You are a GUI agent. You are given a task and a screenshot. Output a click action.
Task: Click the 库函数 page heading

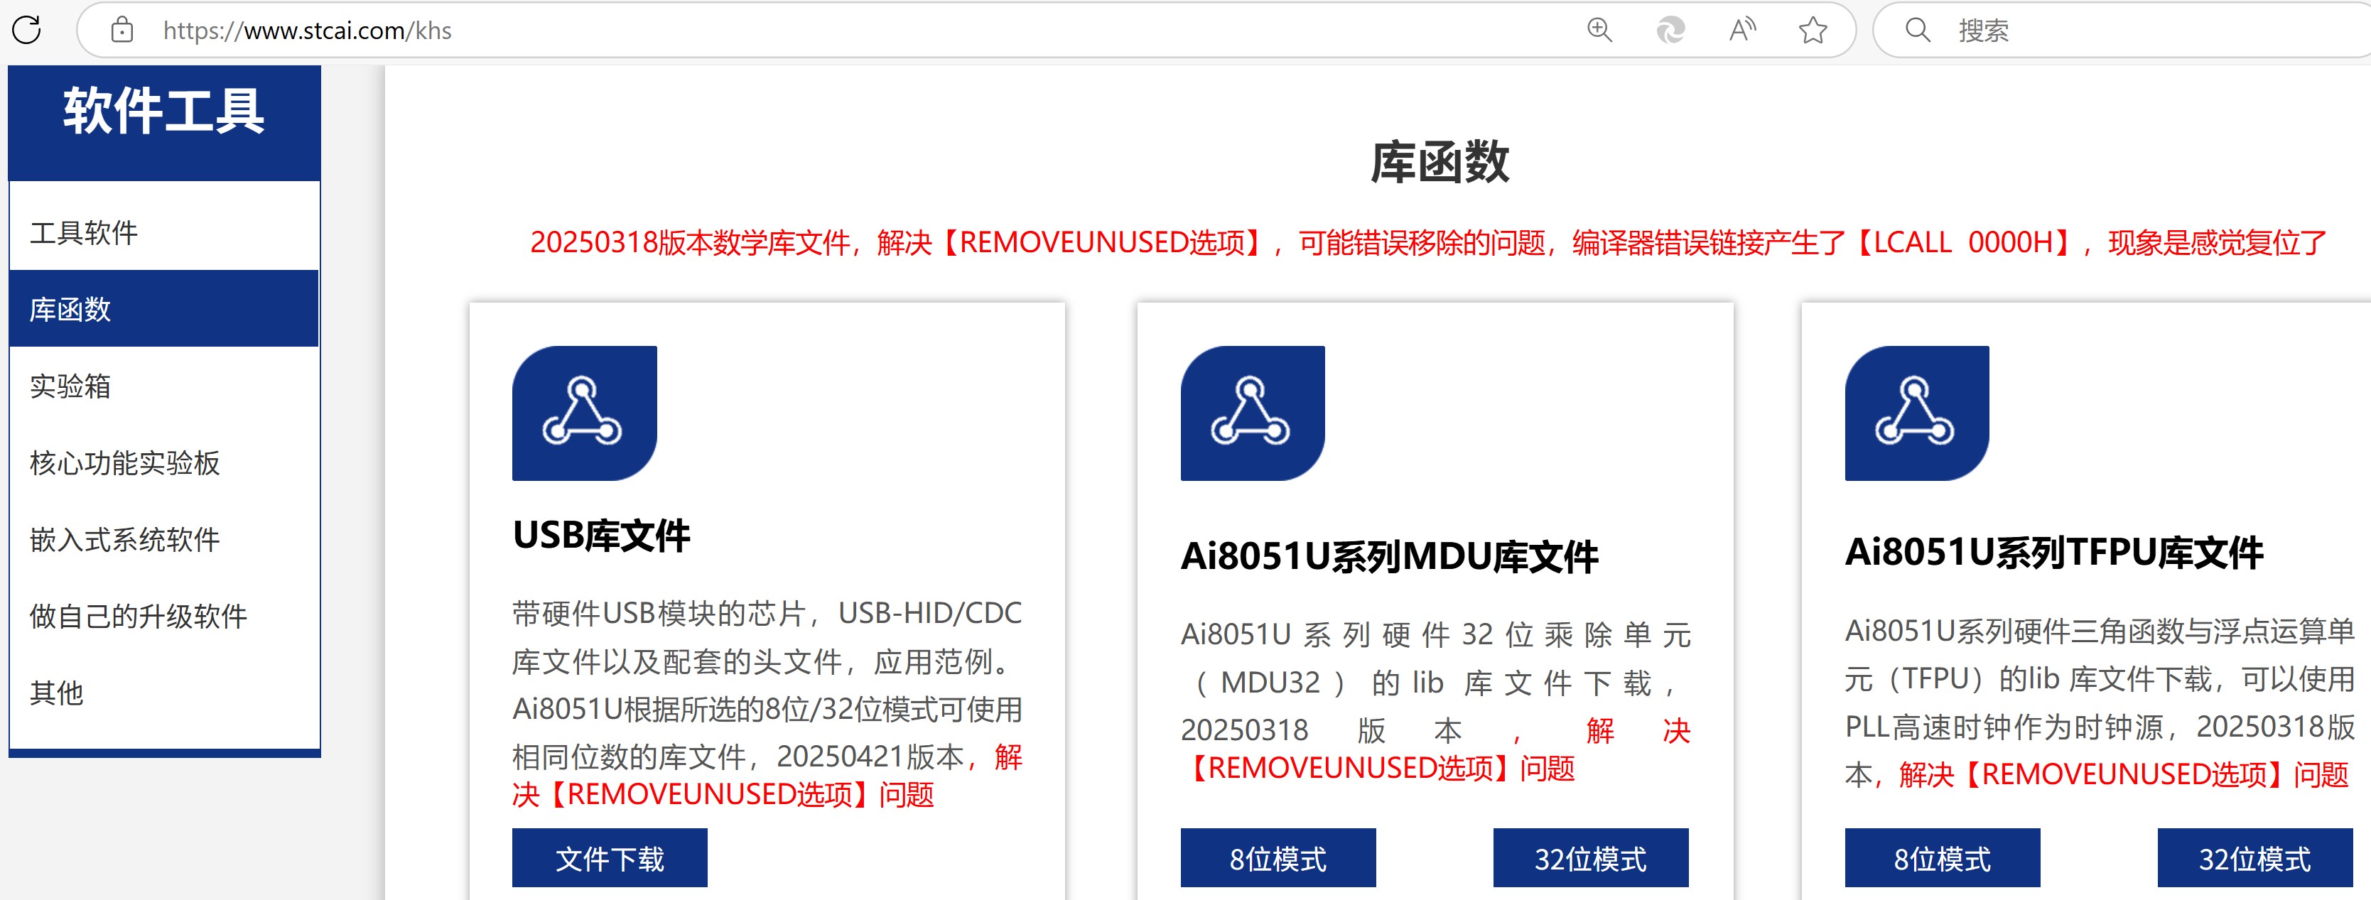tap(1440, 162)
